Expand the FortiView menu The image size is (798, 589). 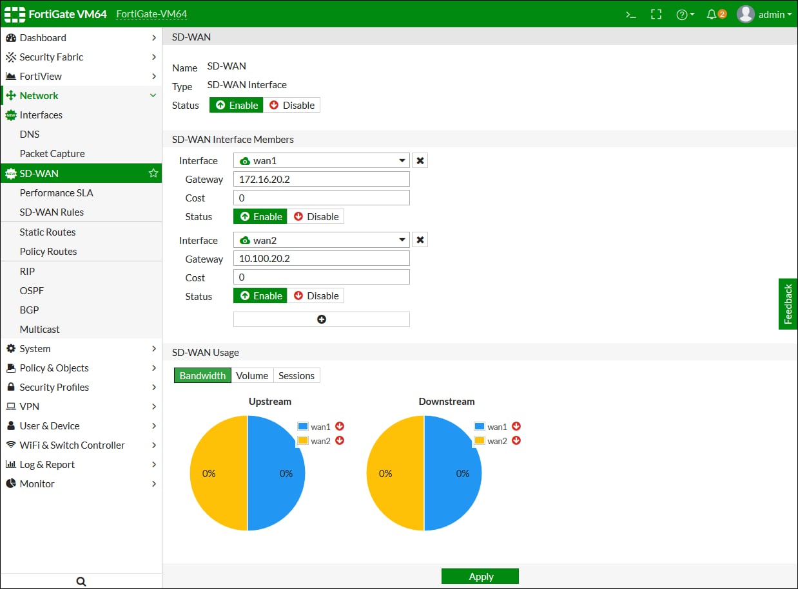[x=153, y=77]
